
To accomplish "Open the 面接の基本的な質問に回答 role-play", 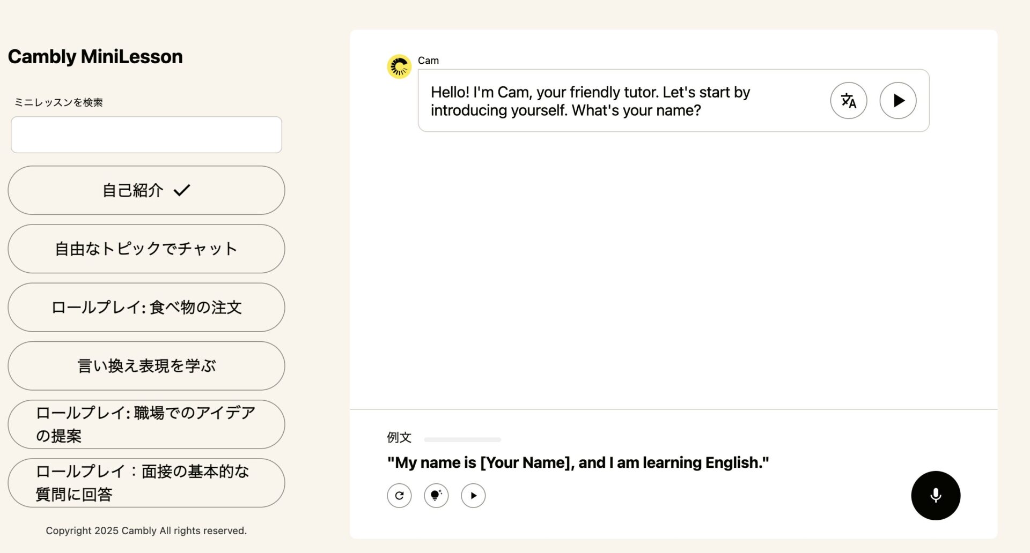I will tap(146, 483).
